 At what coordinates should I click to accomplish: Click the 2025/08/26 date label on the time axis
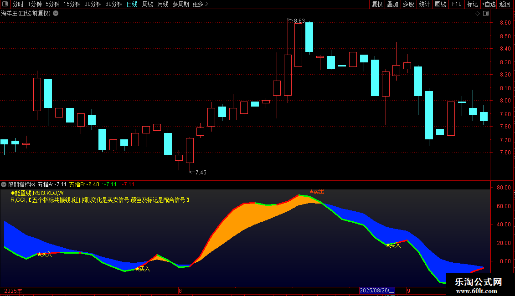pyautogui.click(x=377, y=291)
